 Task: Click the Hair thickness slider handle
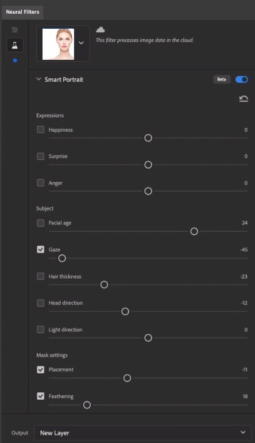(x=104, y=285)
